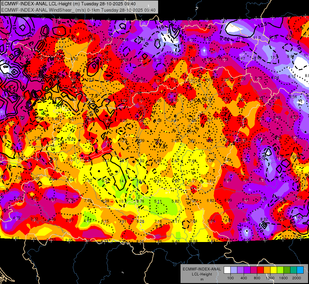Click the 100 legend tick label

point(230,278)
